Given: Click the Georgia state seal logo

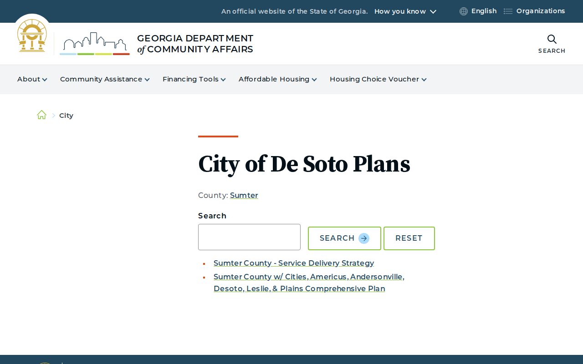Looking at the screenshot, I should click(32, 35).
